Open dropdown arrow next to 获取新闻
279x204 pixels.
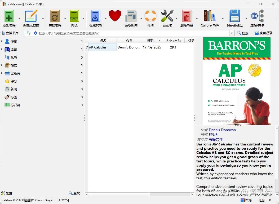[141, 18]
